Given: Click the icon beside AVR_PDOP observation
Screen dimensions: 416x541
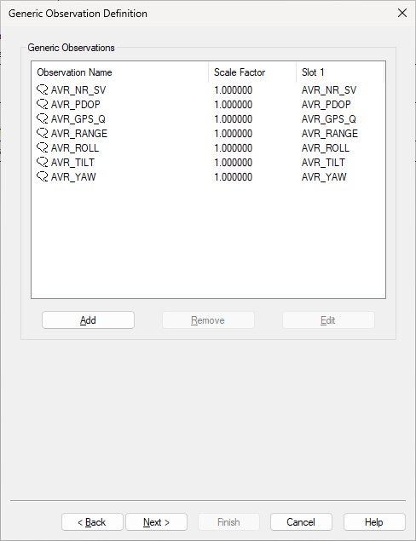Looking at the screenshot, I should click(42, 105).
